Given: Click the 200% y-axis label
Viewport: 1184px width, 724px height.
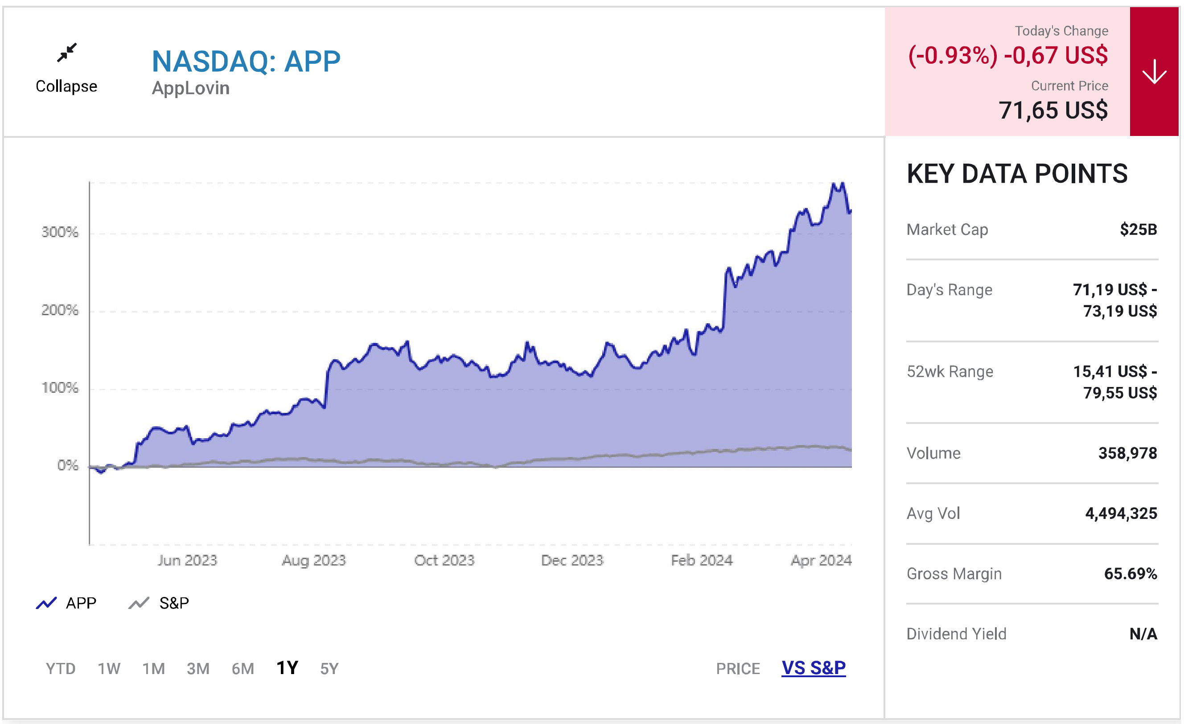Looking at the screenshot, I should 60,310.
